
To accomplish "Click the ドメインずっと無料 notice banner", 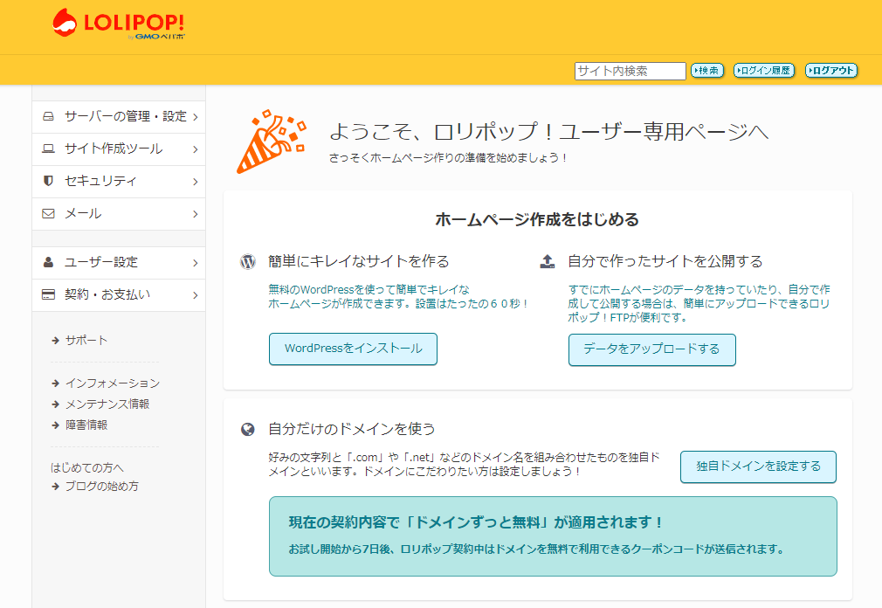I will 553,536.
